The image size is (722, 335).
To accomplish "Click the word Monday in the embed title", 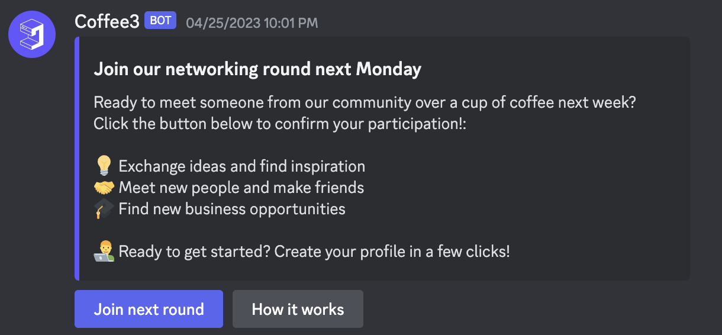I will [388, 69].
